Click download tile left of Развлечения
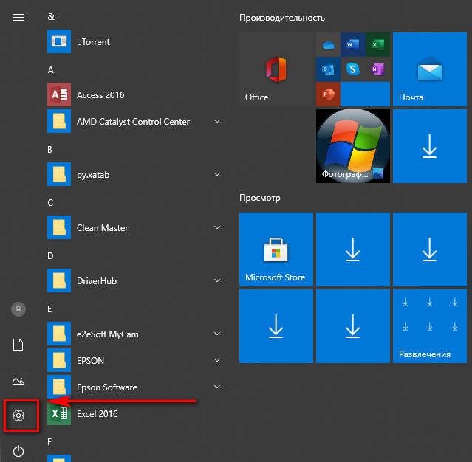 click(x=353, y=326)
